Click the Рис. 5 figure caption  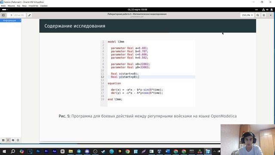coord(148,116)
